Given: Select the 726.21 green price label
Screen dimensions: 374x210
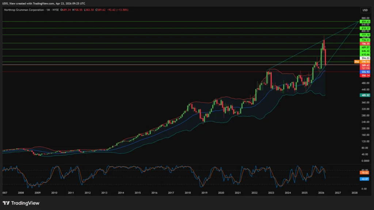Looking at the screenshot, I should [x=365, y=40].
